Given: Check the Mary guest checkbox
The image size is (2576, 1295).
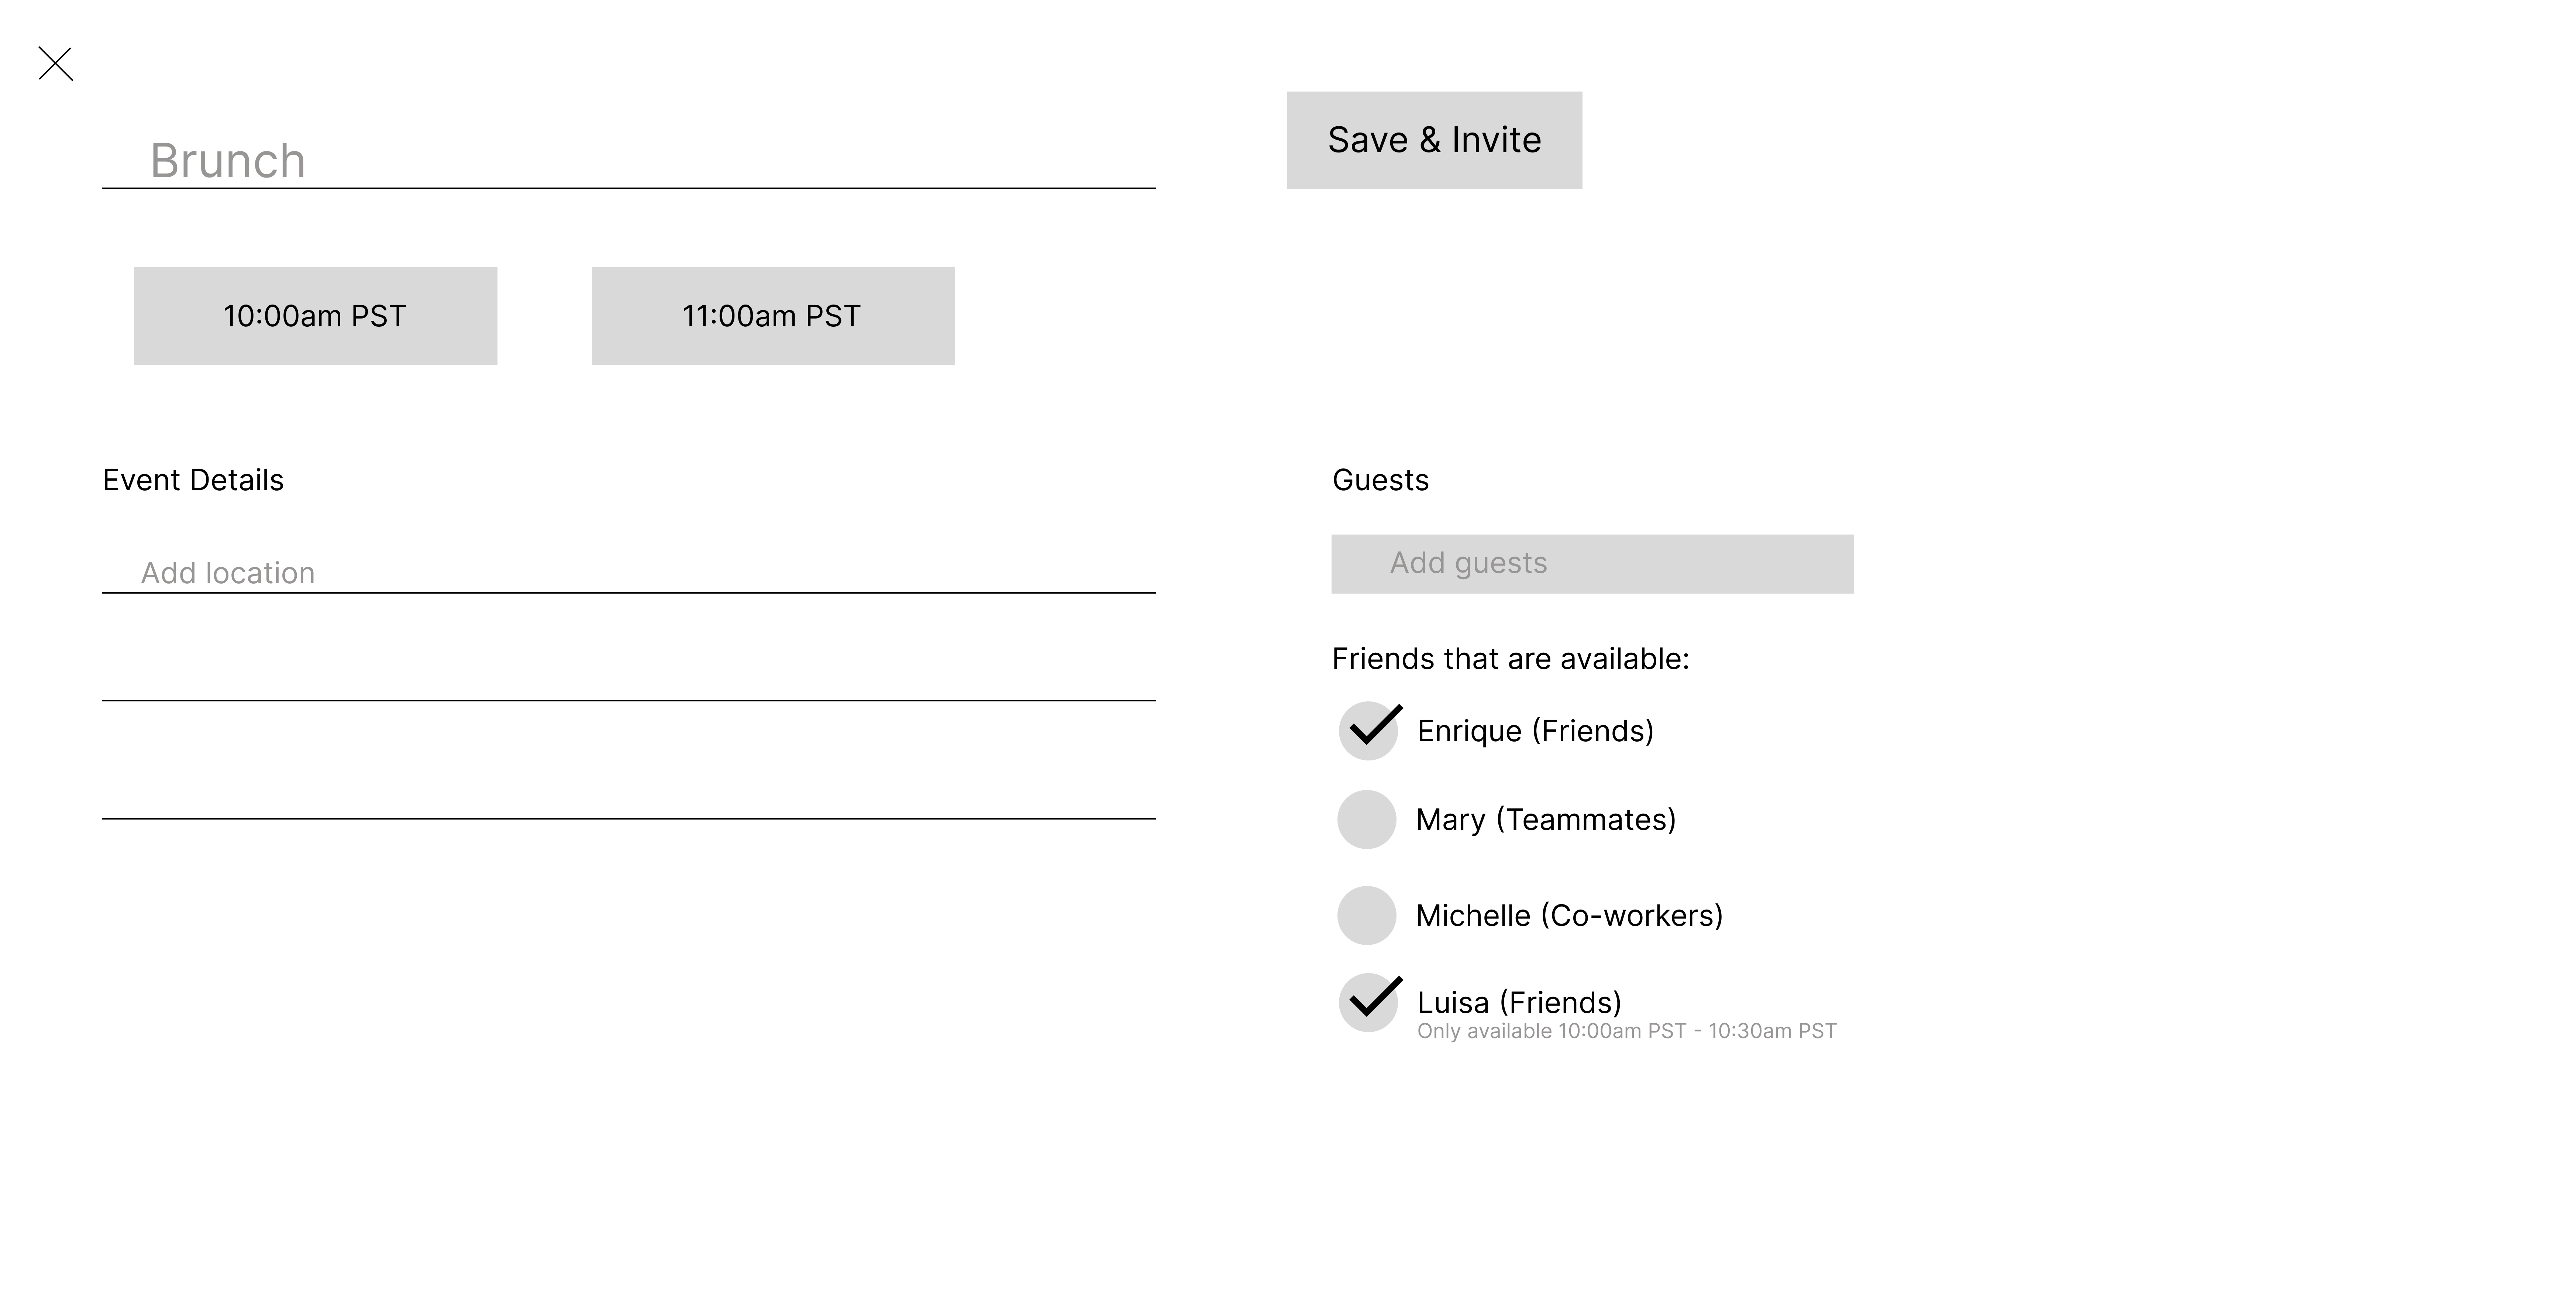Looking at the screenshot, I should pos(1366,820).
